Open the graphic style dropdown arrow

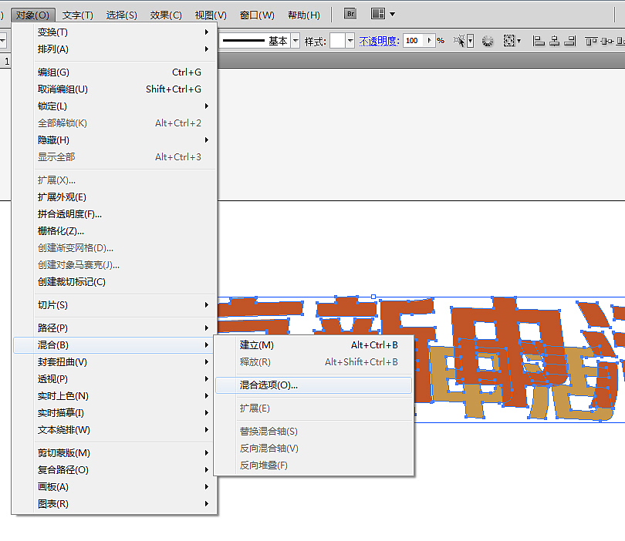point(350,41)
